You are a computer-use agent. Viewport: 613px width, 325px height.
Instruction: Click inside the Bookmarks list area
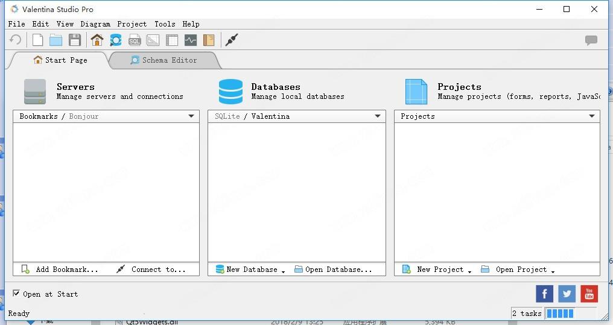[x=106, y=192]
